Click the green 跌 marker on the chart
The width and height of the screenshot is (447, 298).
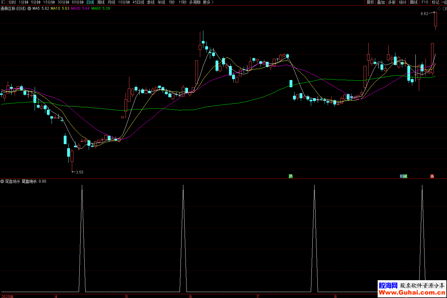click(291, 176)
